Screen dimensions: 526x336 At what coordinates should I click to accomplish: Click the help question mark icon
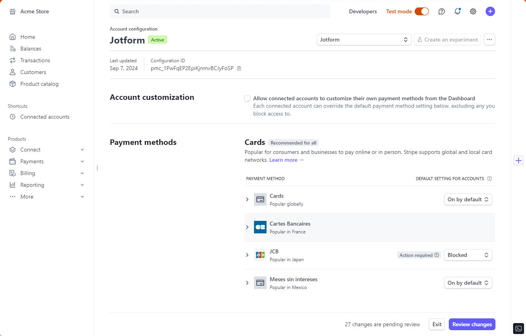[x=442, y=11]
